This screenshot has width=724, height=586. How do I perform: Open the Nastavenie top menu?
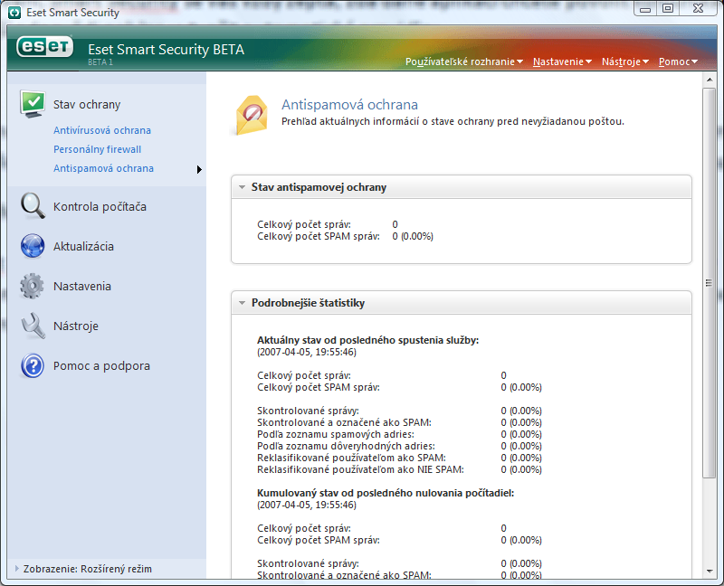pyautogui.click(x=562, y=61)
